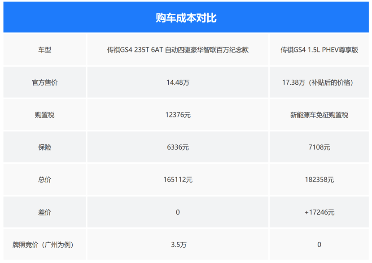Select the 14.48万 price cell
The width and height of the screenshot is (372, 263).
pyautogui.click(x=178, y=82)
